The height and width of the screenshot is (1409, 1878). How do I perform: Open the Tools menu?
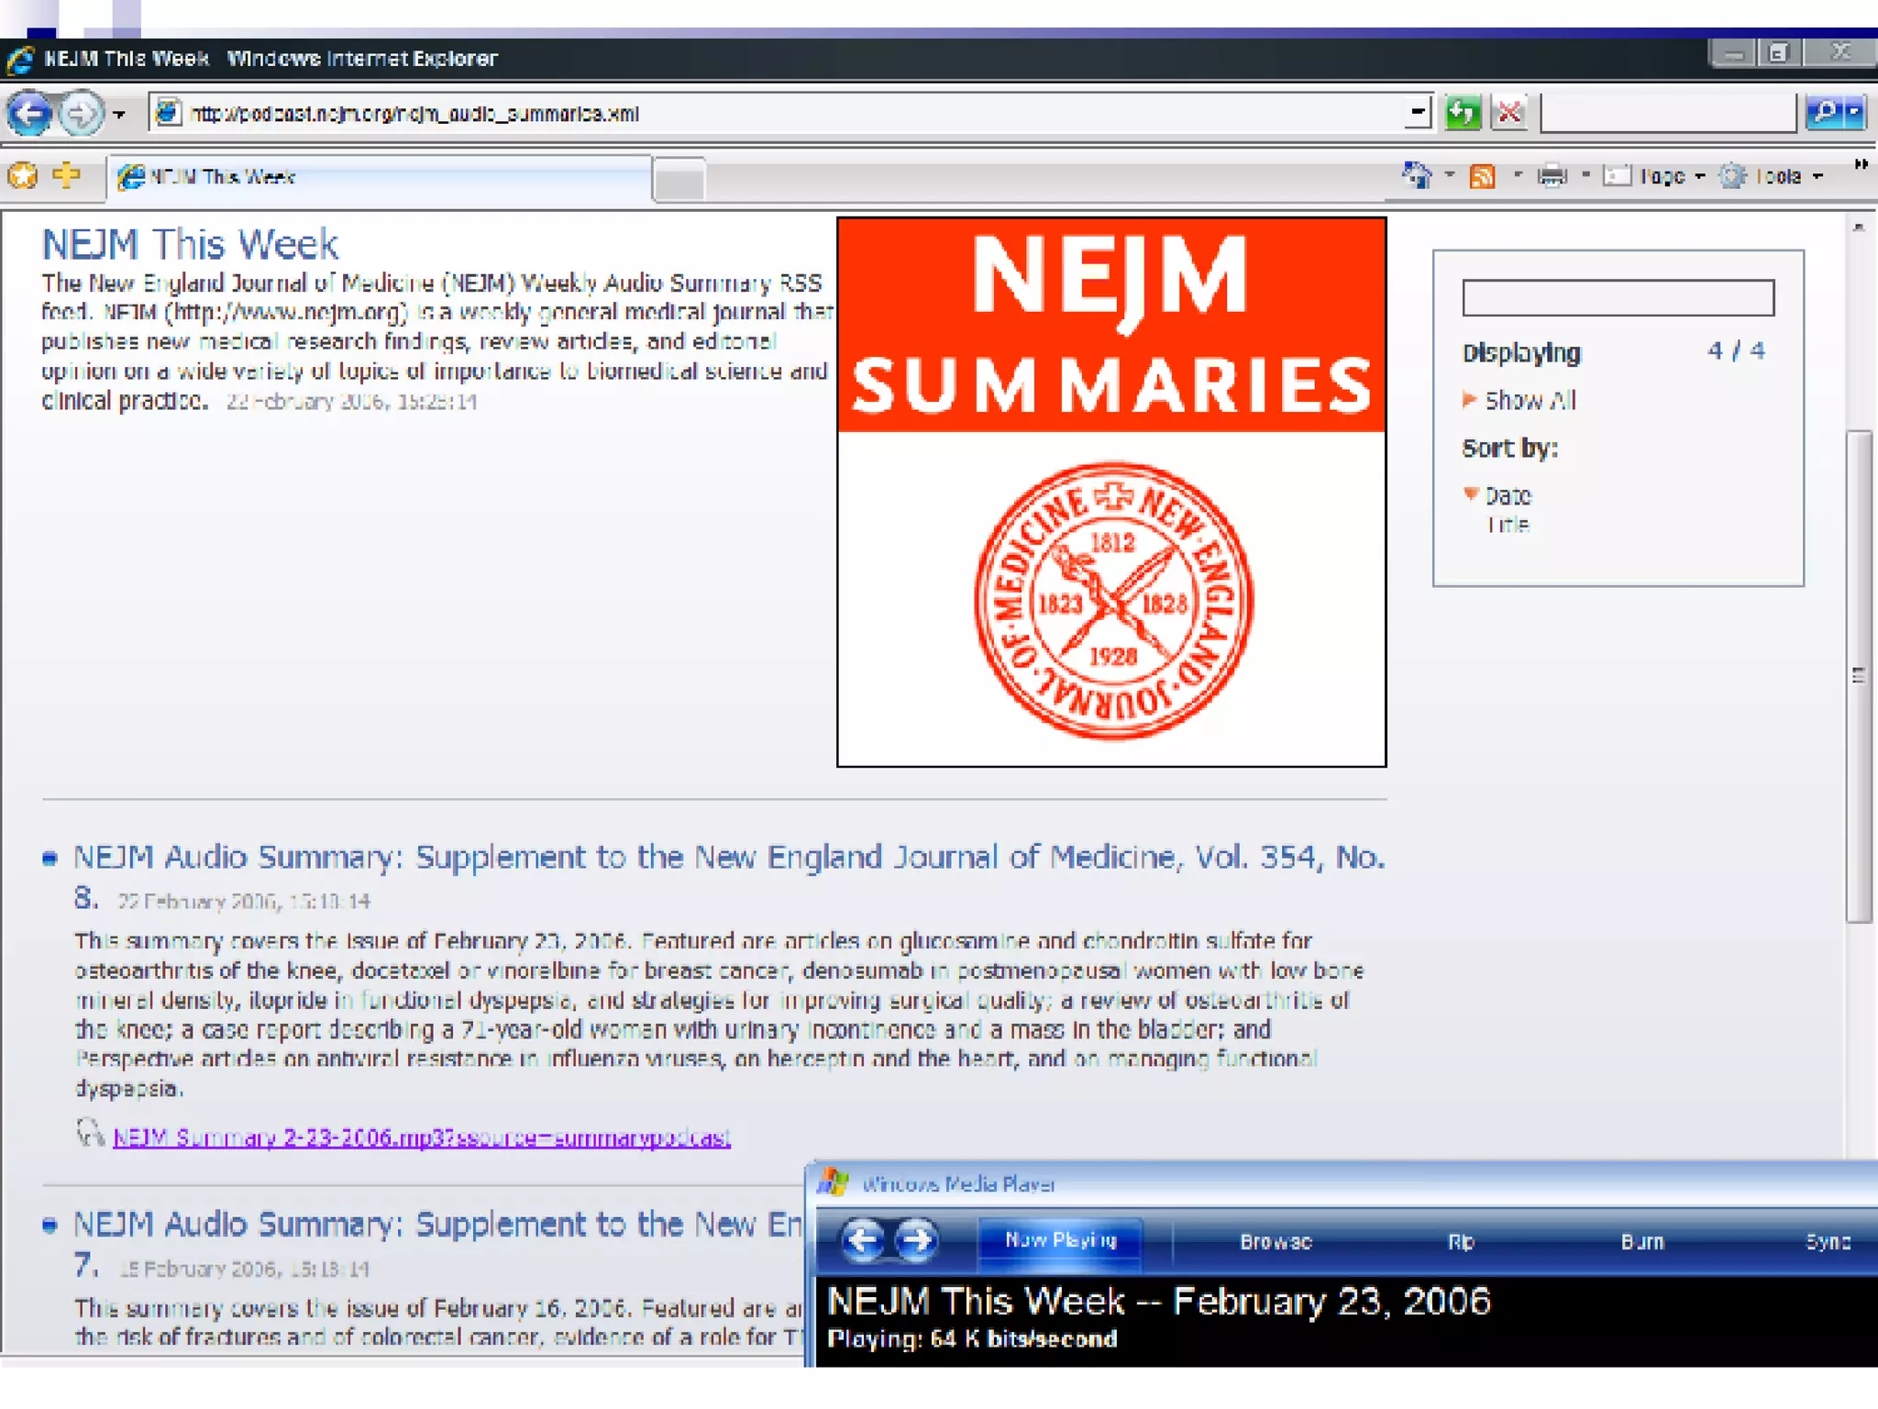point(1771,176)
